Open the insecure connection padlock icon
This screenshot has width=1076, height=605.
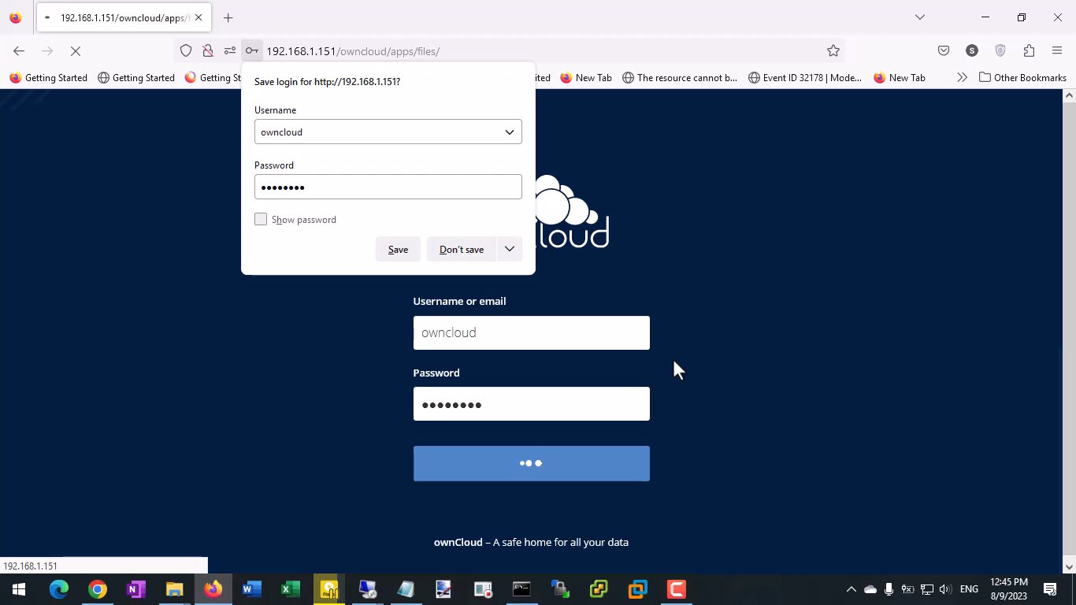(x=208, y=51)
